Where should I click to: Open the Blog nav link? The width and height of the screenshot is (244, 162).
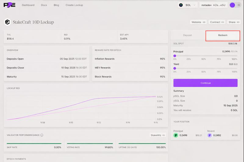pyautogui.click(x=56, y=5)
